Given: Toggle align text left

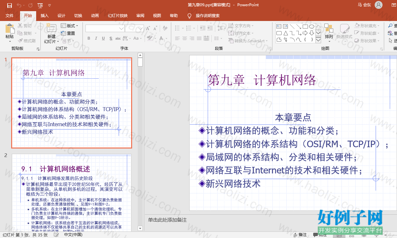Looking at the screenshot, I should coord(178,38).
